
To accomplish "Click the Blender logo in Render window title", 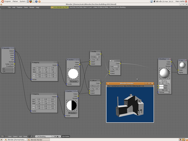I will pos(108,84).
